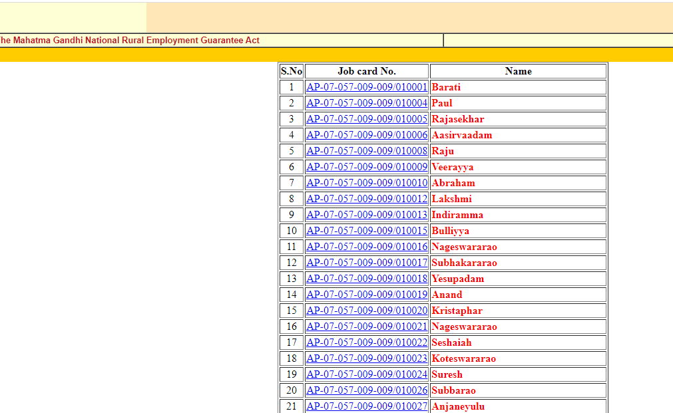Open job card ending 010016
673x413 pixels.
[367, 247]
